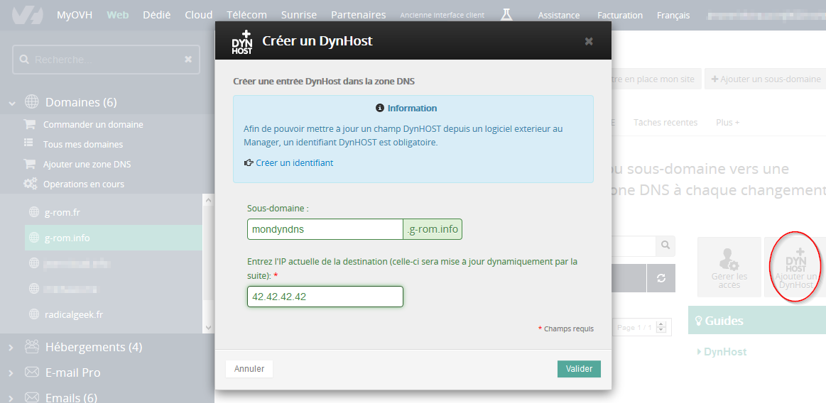
Task: Open the Ancienne interface client link
Action: click(x=442, y=15)
